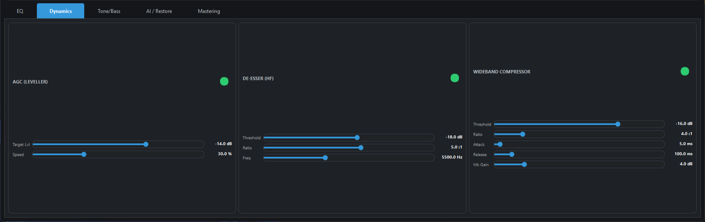Click the Compressor Attack slider handle
This screenshot has width=705, height=222.
click(x=500, y=144)
